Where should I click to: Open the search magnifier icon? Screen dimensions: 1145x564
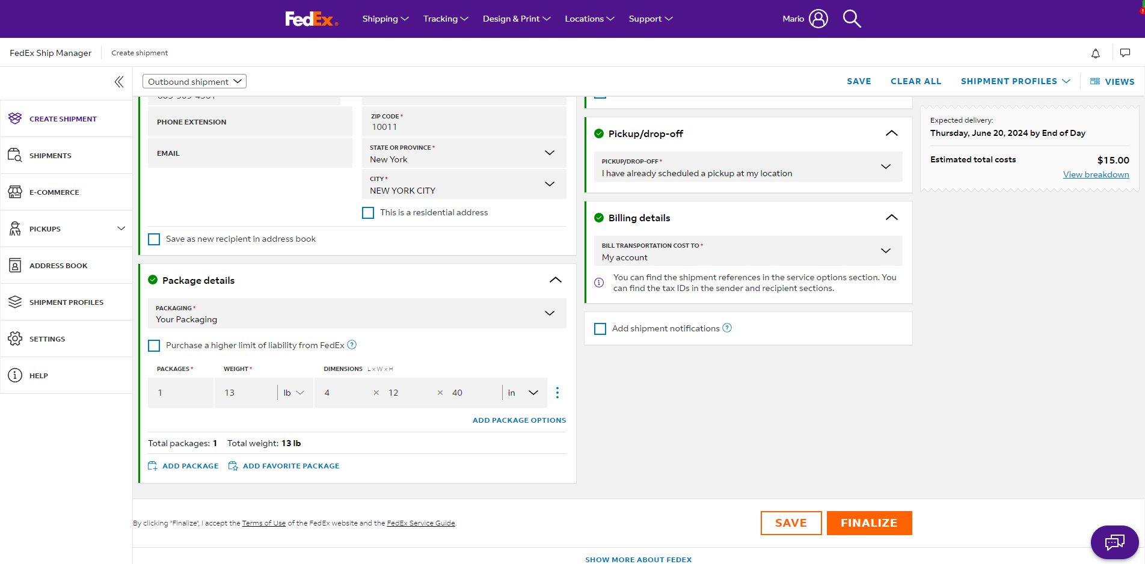click(x=852, y=19)
